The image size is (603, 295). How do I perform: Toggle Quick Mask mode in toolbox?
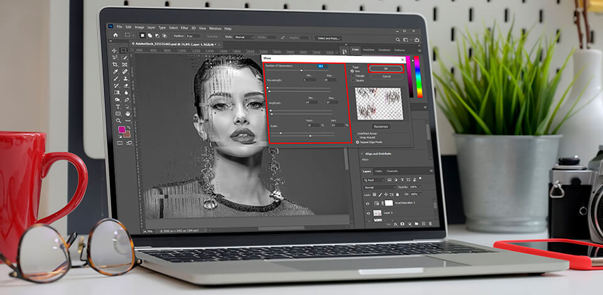click(x=119, y=143)
